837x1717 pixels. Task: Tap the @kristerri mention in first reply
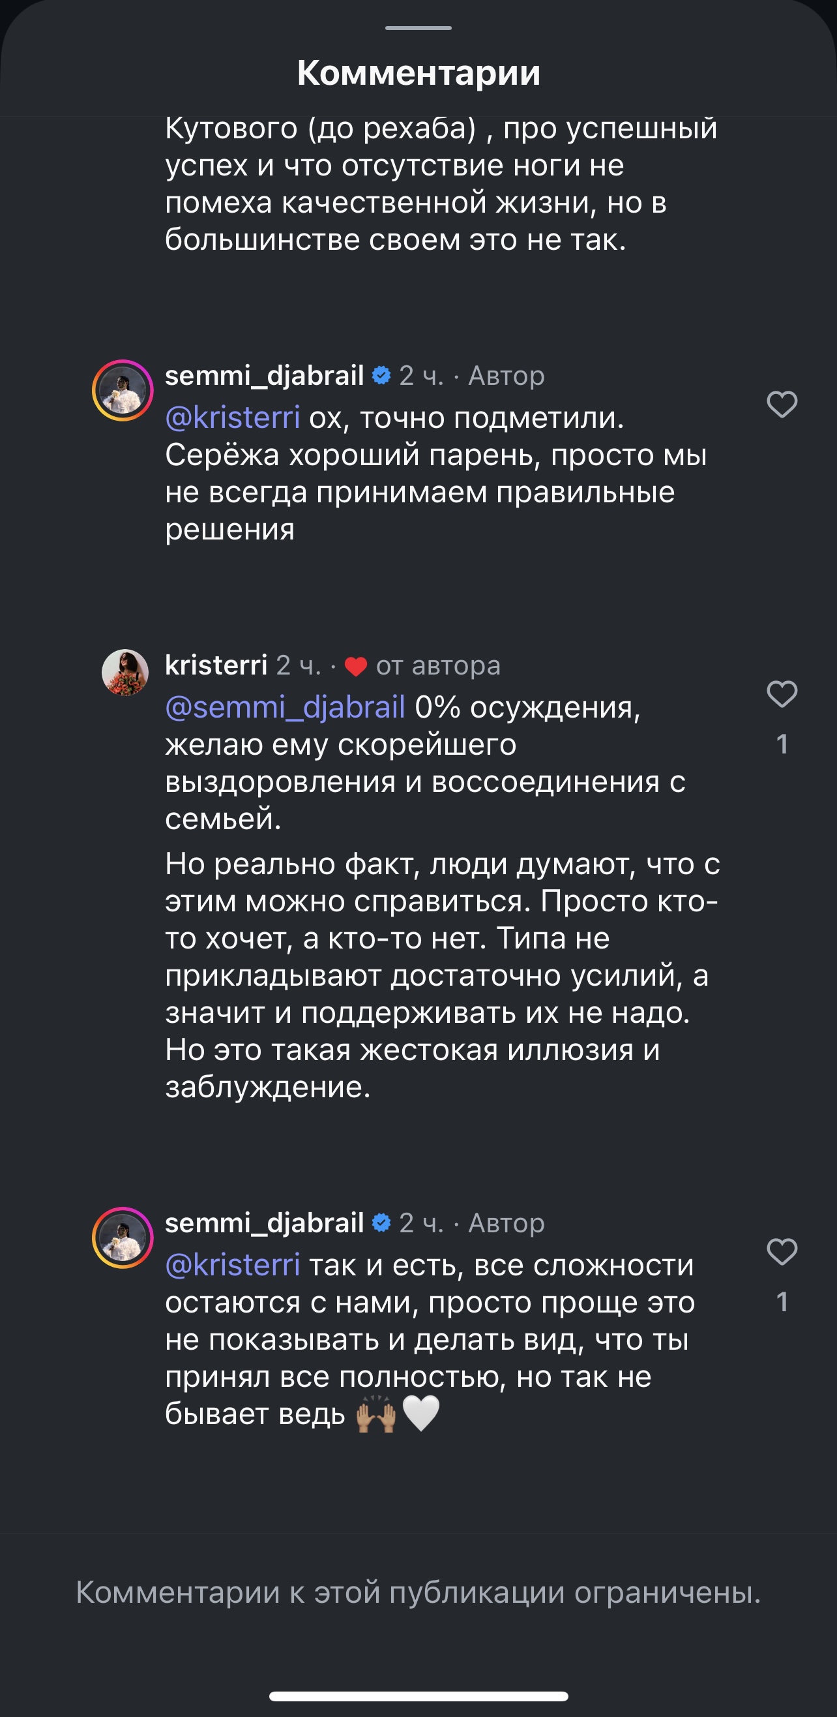click(x=232, y=418)
